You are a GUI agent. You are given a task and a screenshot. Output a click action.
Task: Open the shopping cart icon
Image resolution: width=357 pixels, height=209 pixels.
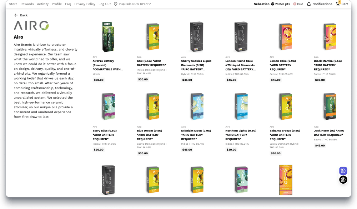pyautogui.click(x=338, y=4)
